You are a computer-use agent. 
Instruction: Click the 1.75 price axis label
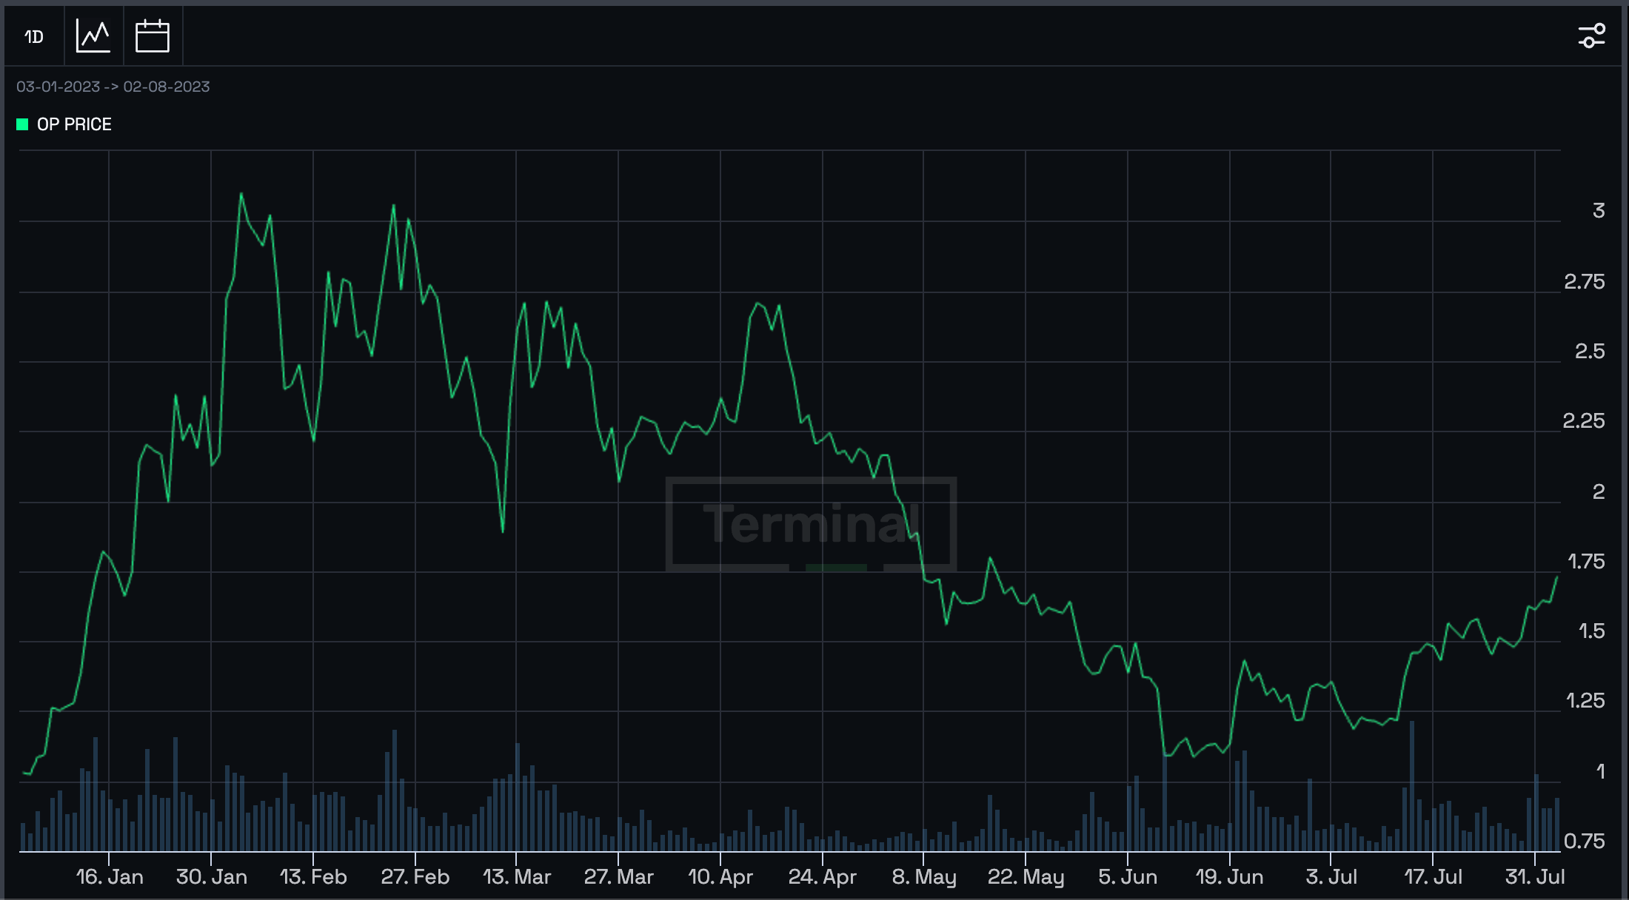click(1587, 561)
